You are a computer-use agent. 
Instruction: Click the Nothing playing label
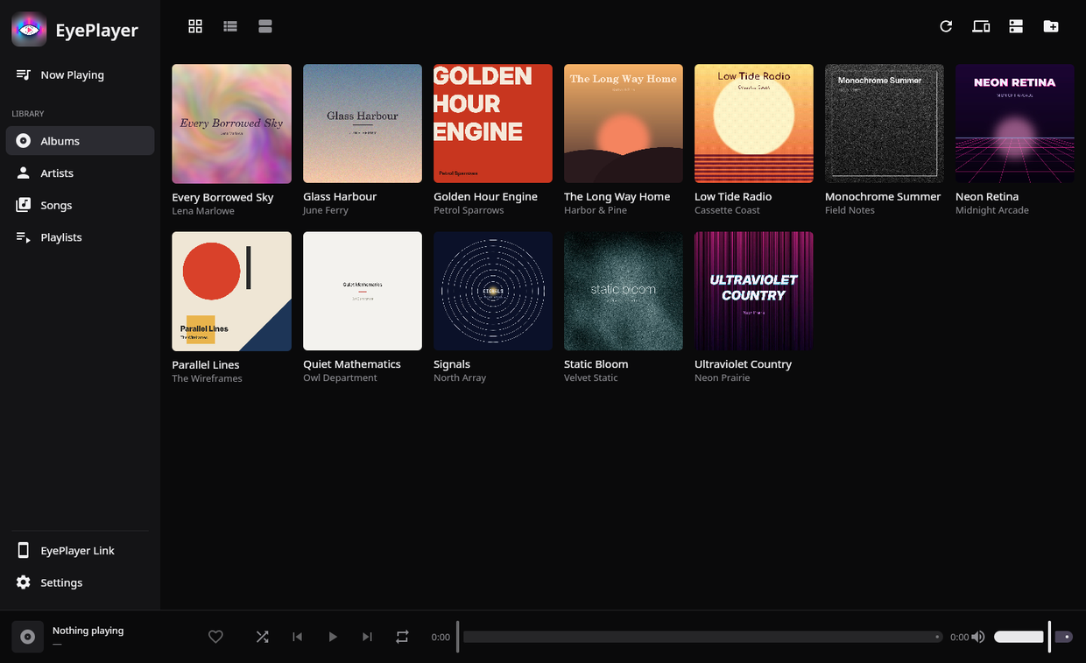pos(88,631)
